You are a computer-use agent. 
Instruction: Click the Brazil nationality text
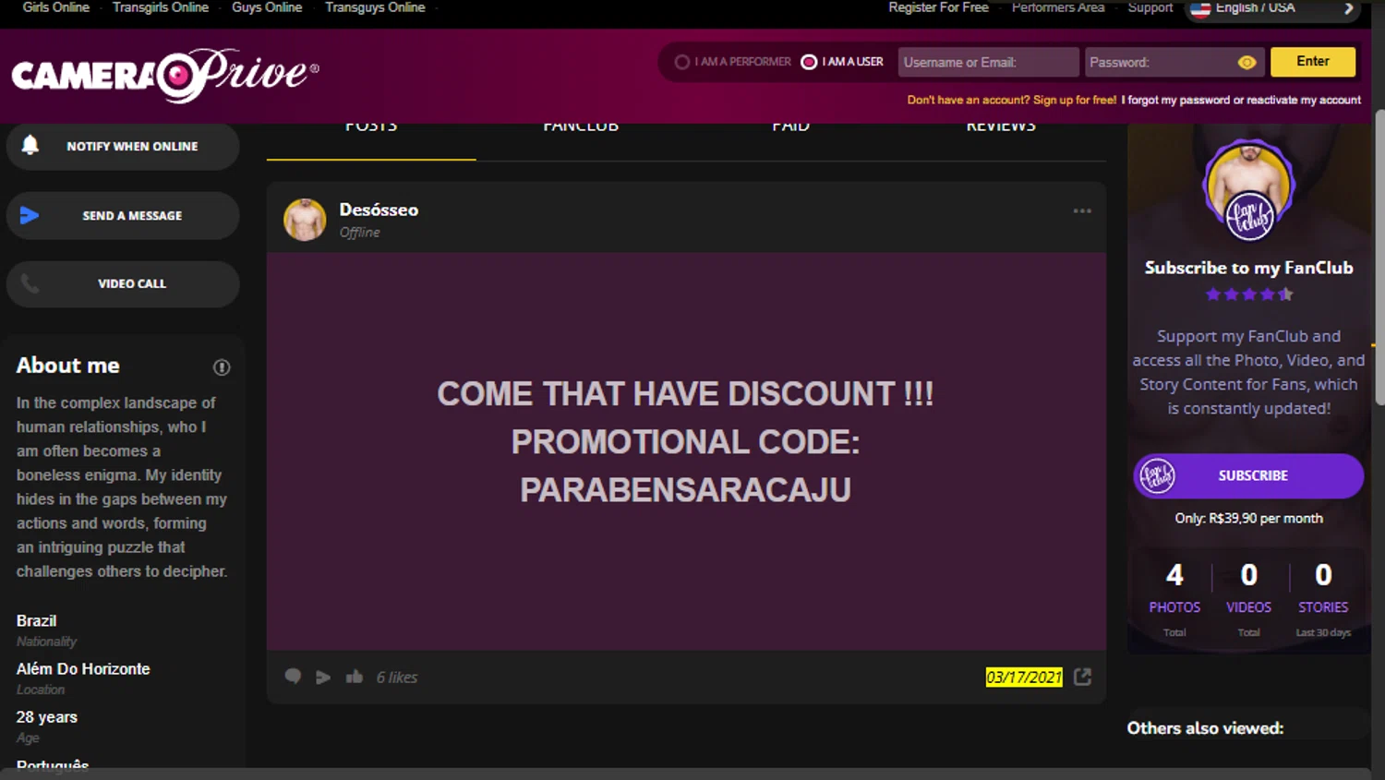(x=36, y=621)
